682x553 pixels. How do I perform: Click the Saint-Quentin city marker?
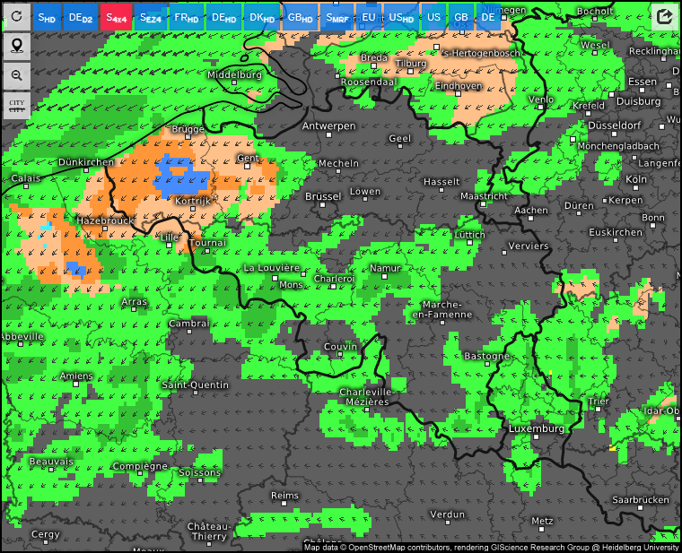(x=196, y=393)
